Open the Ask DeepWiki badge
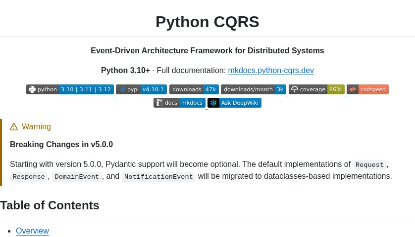415x237 pixels. pyautogui.click(x=234, y=103)
